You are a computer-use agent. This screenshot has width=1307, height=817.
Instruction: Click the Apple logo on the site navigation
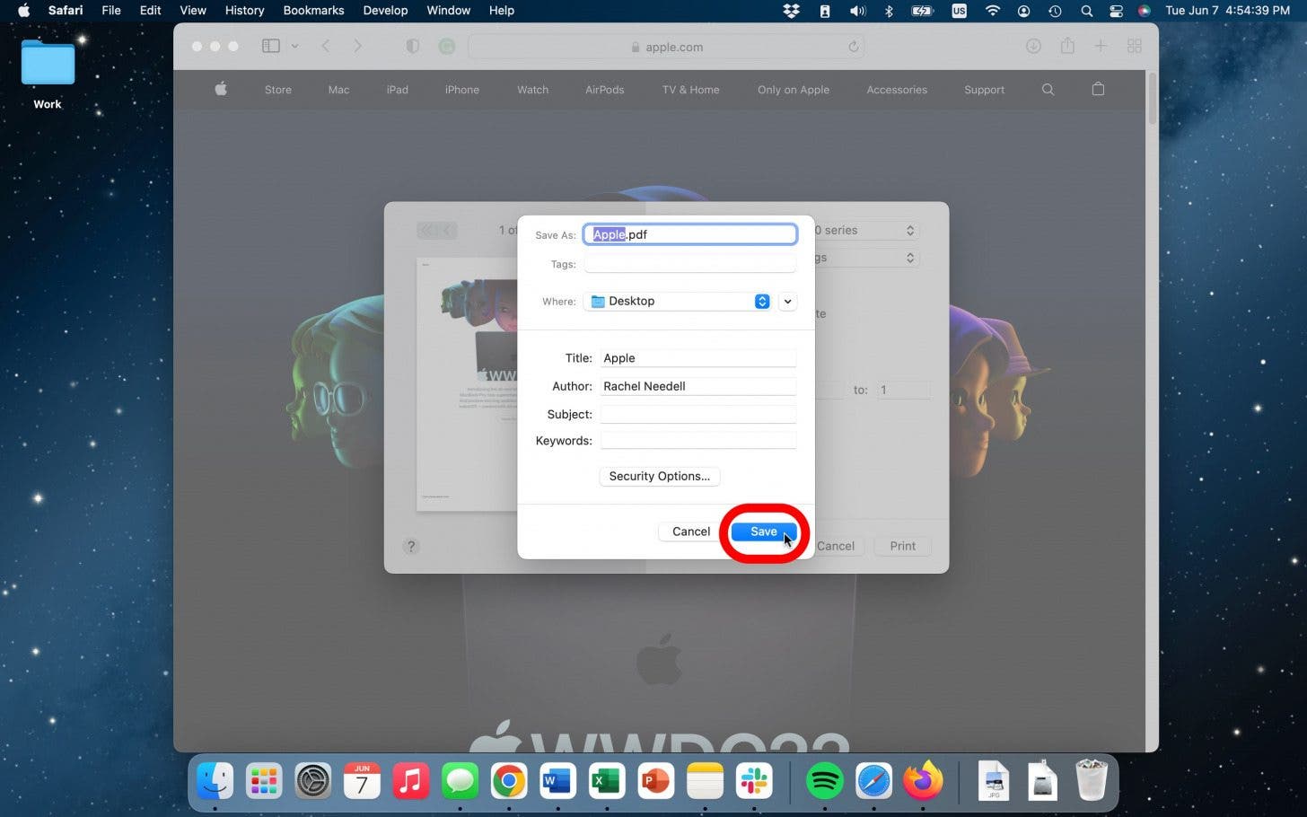point(221,89)
